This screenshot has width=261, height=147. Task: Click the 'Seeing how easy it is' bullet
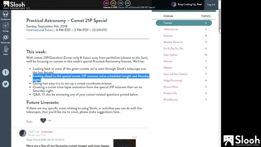pyautogui.click(x=73, y=83)
